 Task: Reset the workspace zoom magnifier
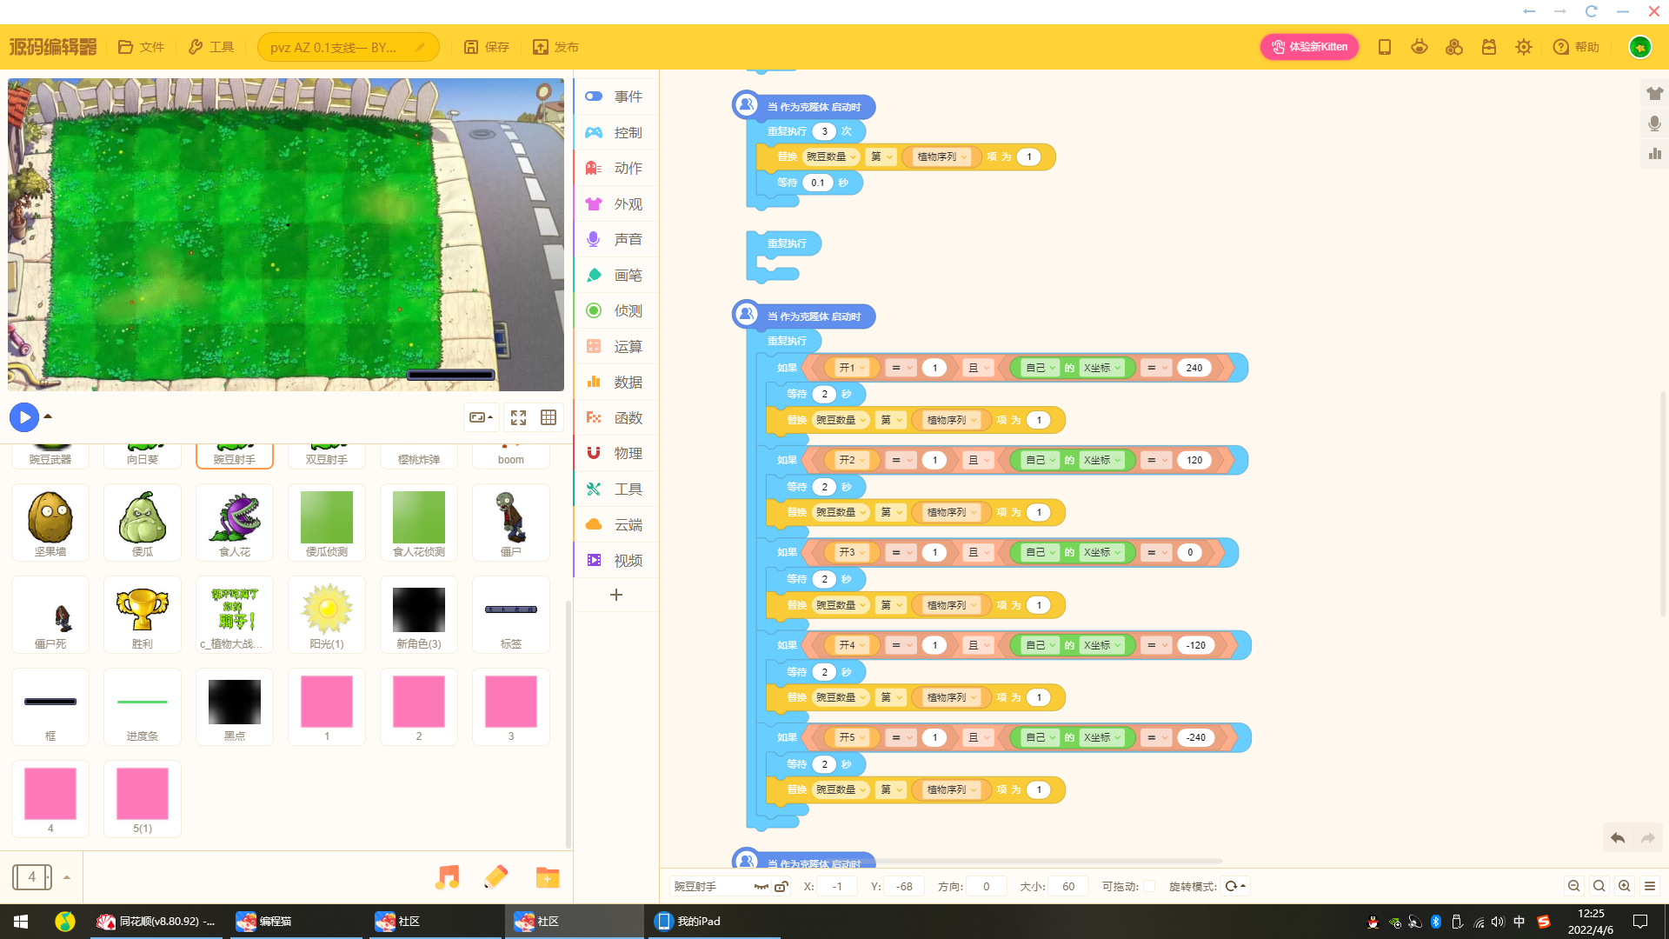click(x=1599, y=886)
